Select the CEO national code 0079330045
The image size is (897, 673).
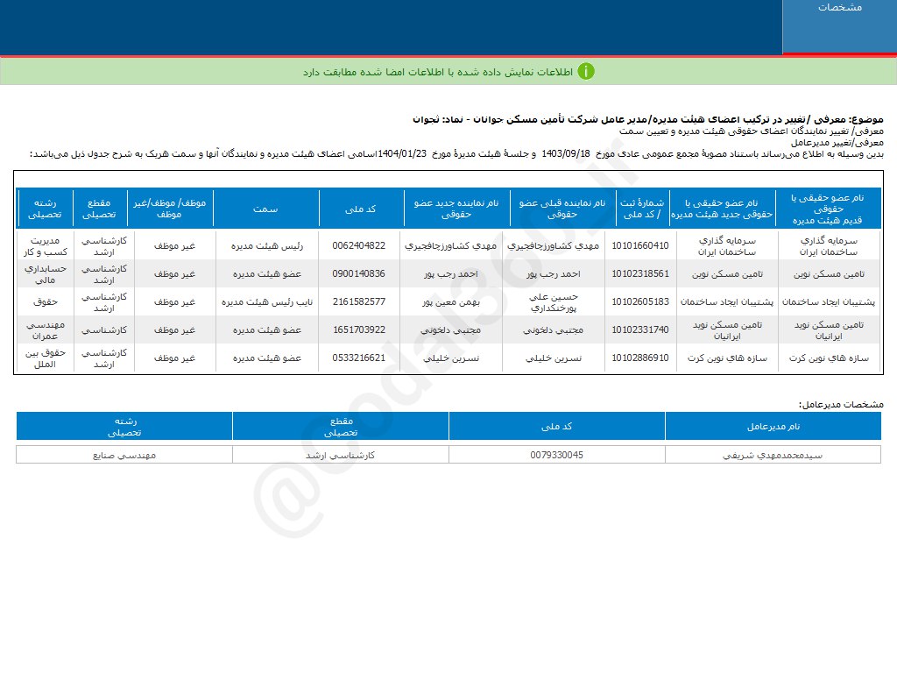(556, 455)
